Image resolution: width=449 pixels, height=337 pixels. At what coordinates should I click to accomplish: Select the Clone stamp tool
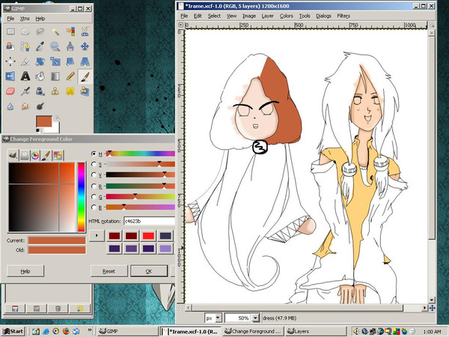click(55, 91)
